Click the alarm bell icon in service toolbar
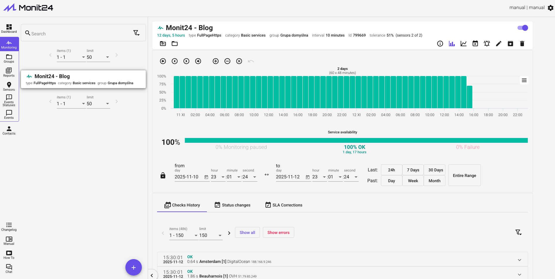This screenshot has height=279, width=555. click(x=487, y=44)
